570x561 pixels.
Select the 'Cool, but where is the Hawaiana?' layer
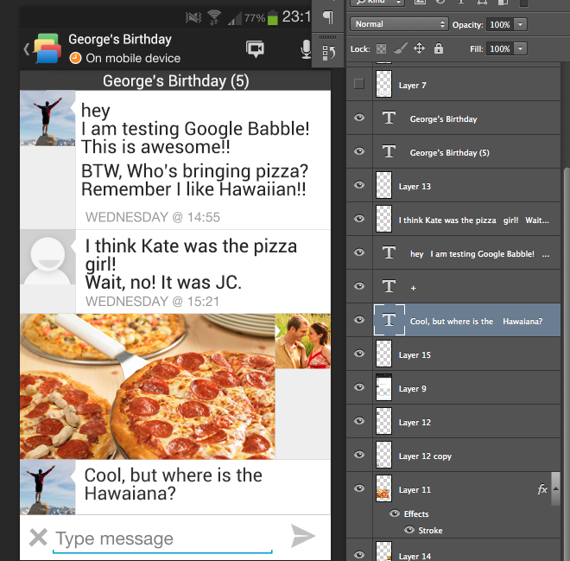tap(453, 320)
